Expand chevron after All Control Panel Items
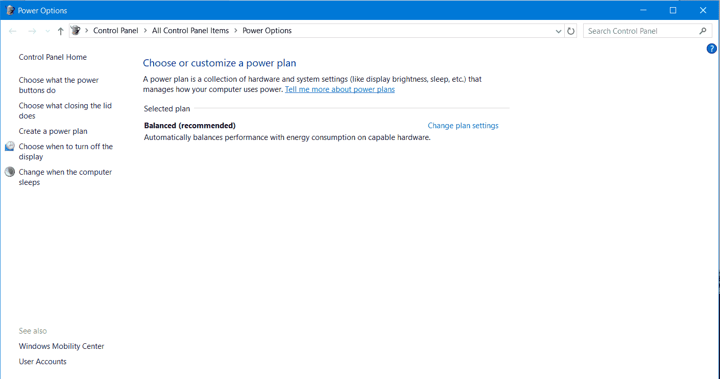 click(235, 31)
